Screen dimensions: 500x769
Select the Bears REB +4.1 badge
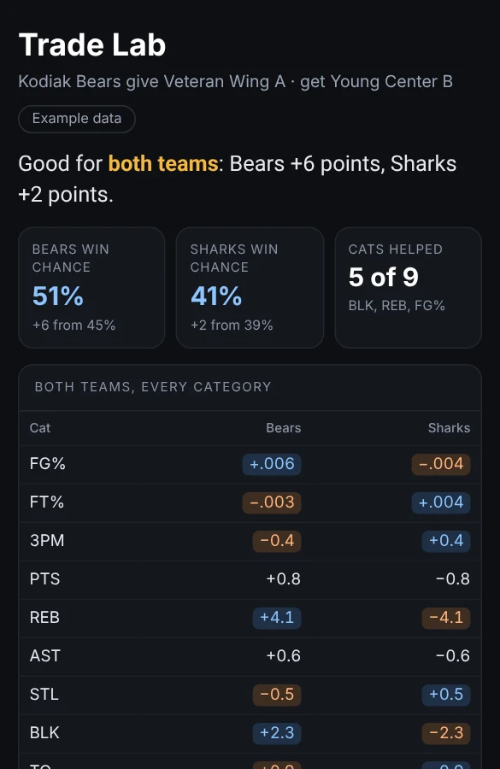(x=277, y=618)
